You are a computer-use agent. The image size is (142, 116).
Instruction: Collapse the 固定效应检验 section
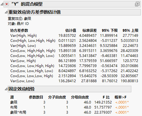6,89
